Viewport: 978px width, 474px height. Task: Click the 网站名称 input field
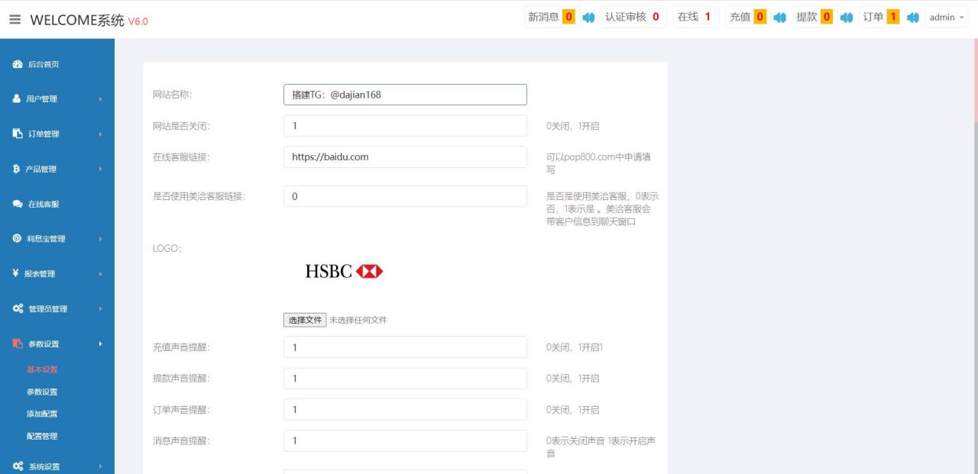(404, 95)
